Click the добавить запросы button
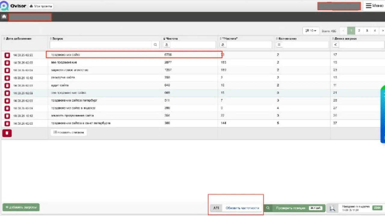The height and width of the screenshot is (216, 385). (21, 207)
